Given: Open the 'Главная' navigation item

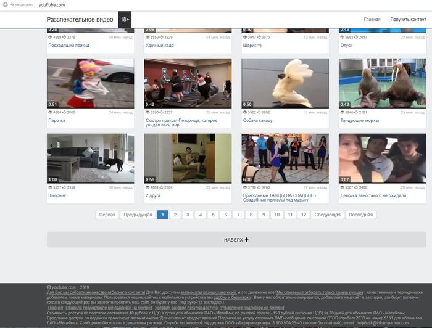Looking at the screenshot, I should (x=372, y=20).
